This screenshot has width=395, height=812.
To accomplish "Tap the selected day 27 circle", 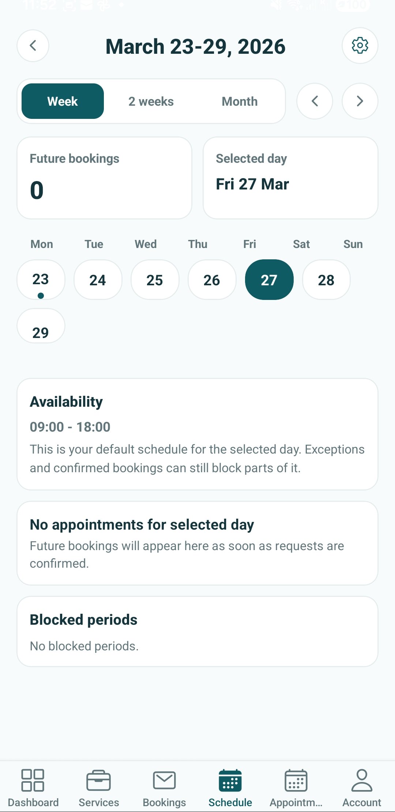I will 269,279.
